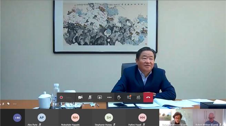Show the meeting chat conversation
Screen dimensions: 226x126
129,97
